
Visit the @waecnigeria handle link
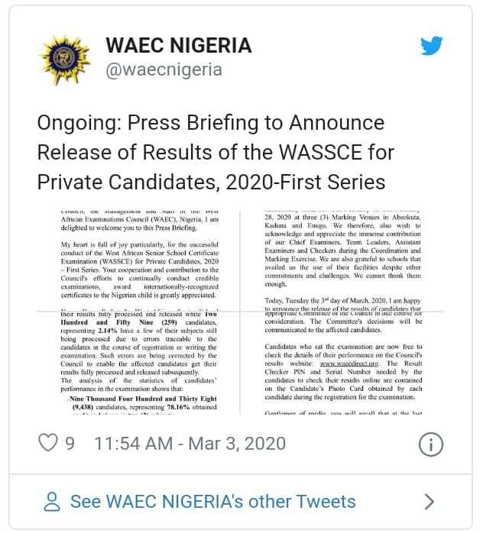tap(164, 70)
